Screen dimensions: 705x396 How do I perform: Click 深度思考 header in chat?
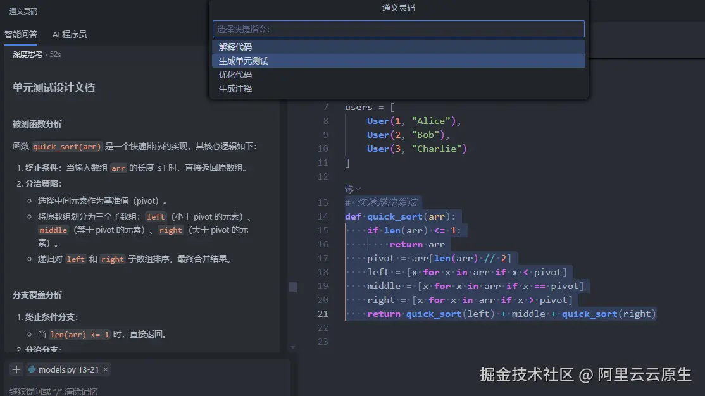point(27,54)
